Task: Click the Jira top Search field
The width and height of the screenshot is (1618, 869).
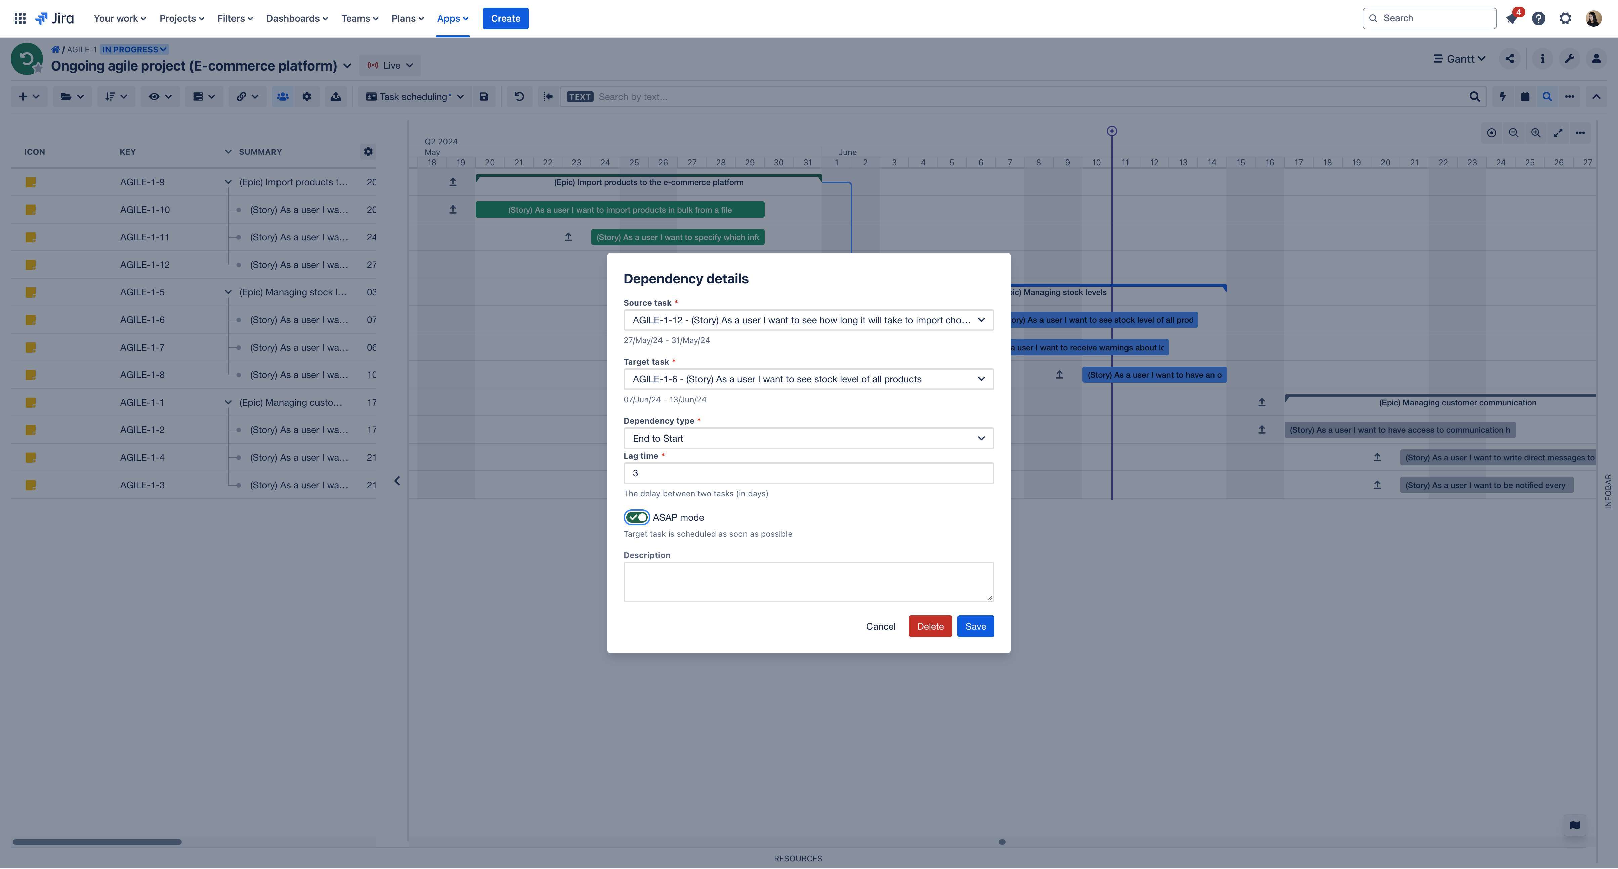Action: click(x=1429, y=18)
